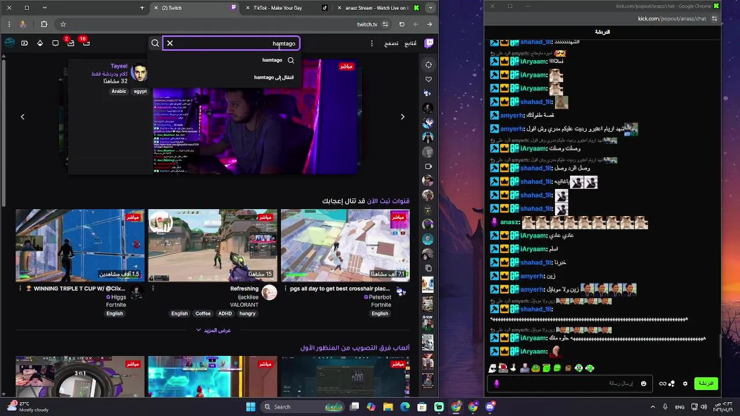Click the infinity icon in Kick chat
The height and width of the screenshot is (416, 740).
(x=663, y=384)
